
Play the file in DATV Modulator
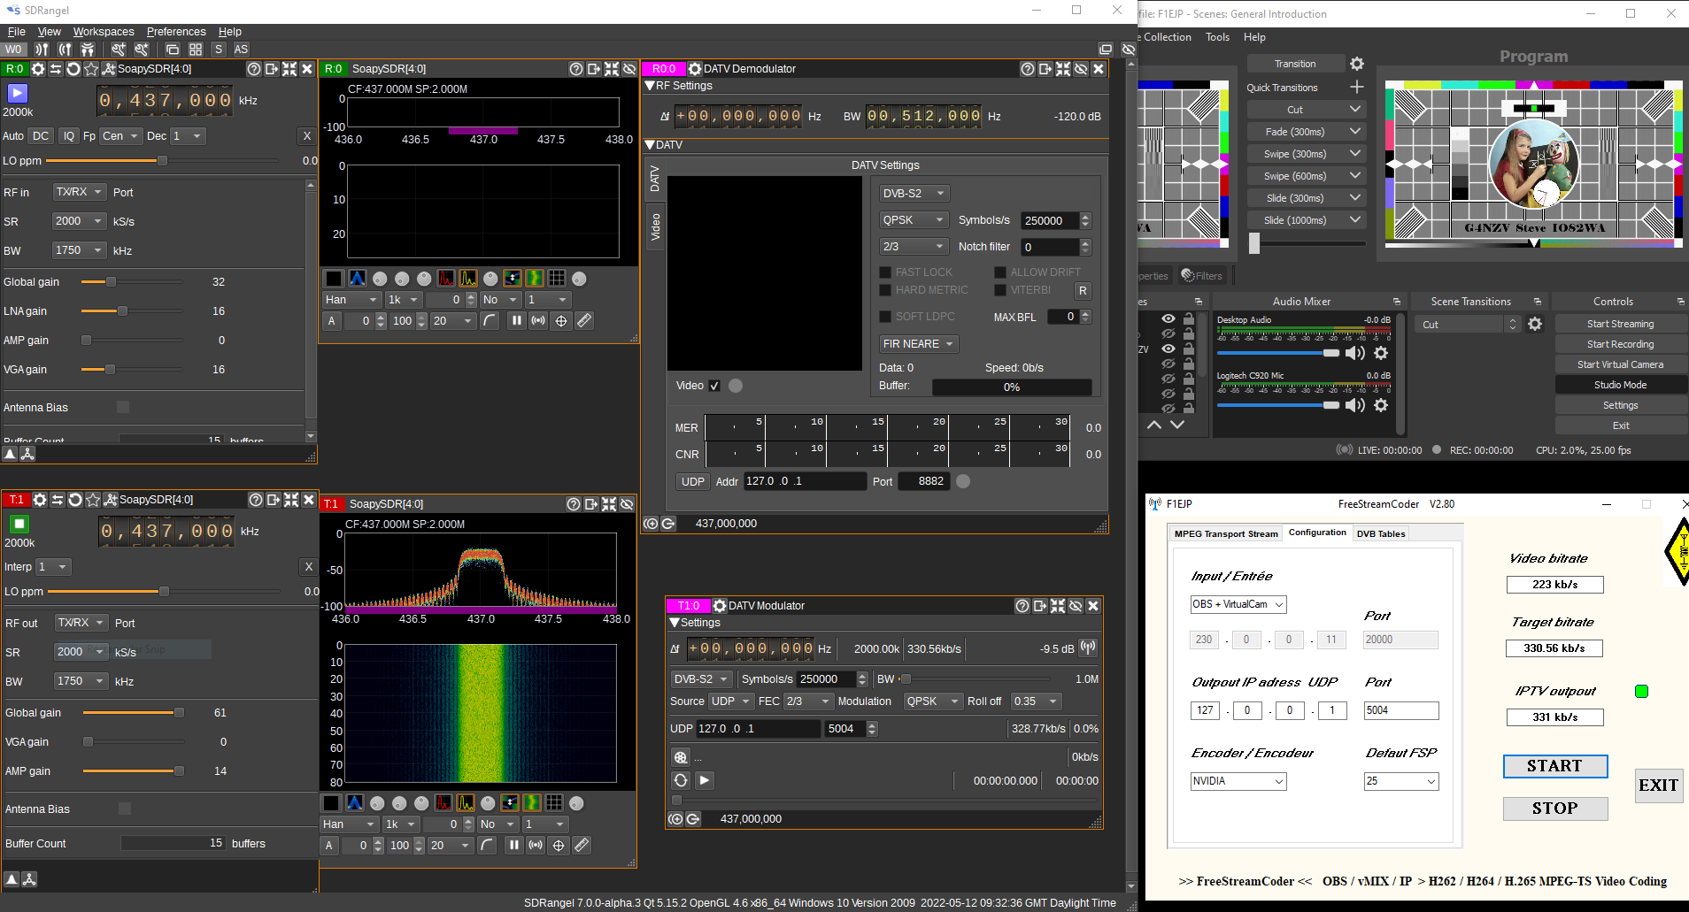click(x=705, y=780)
